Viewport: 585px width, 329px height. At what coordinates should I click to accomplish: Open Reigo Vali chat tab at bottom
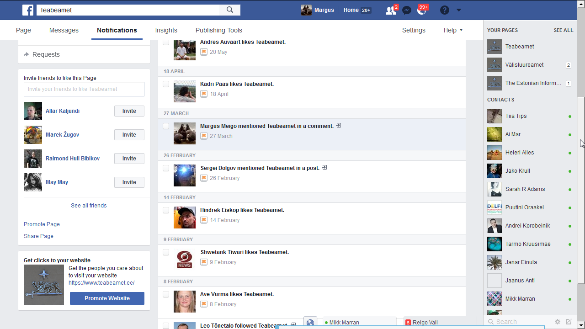440,323
